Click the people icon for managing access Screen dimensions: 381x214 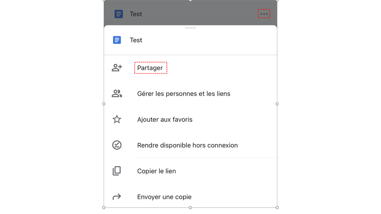(117, 94)
